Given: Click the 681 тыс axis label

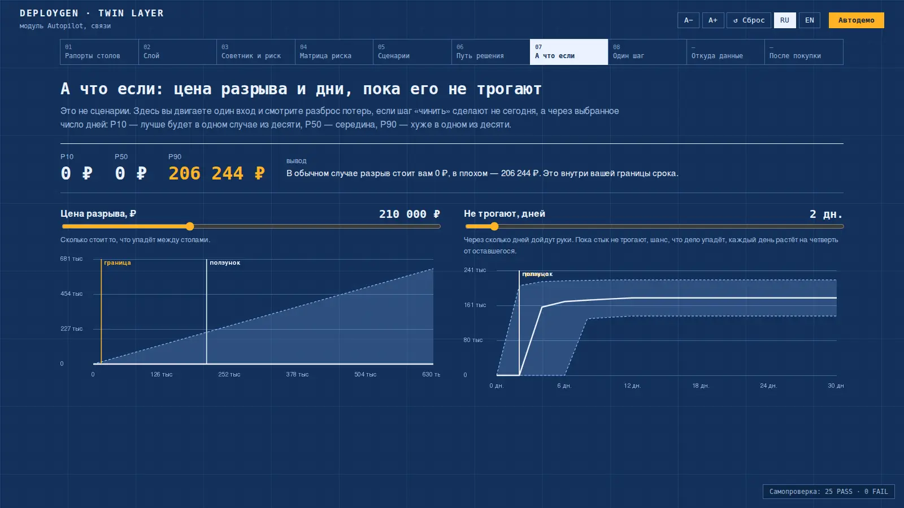Looking at the screenshot, I should coord(72,259).
